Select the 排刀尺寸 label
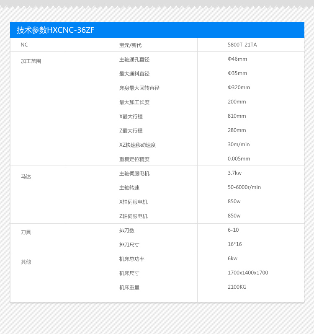Image resolution: width=314 pixels, height=334 pixels. click(129, 245)
